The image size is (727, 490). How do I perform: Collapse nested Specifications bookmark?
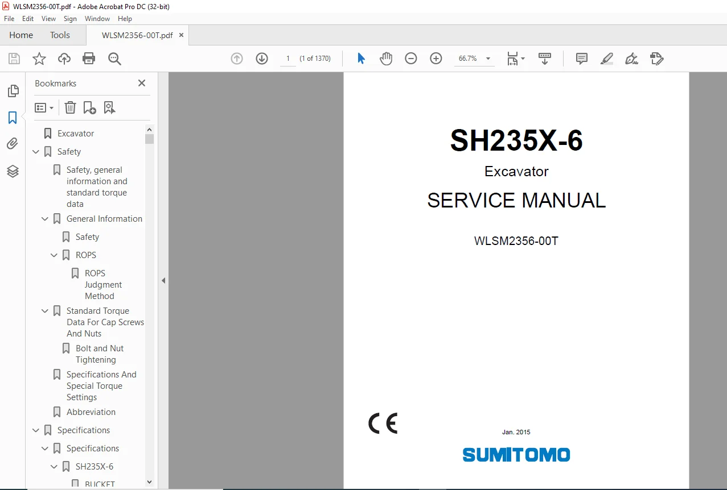(45, 449)
